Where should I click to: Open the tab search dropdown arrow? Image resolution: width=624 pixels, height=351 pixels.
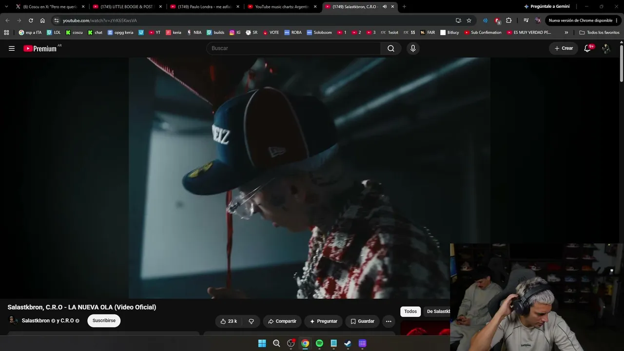point(6,7)
